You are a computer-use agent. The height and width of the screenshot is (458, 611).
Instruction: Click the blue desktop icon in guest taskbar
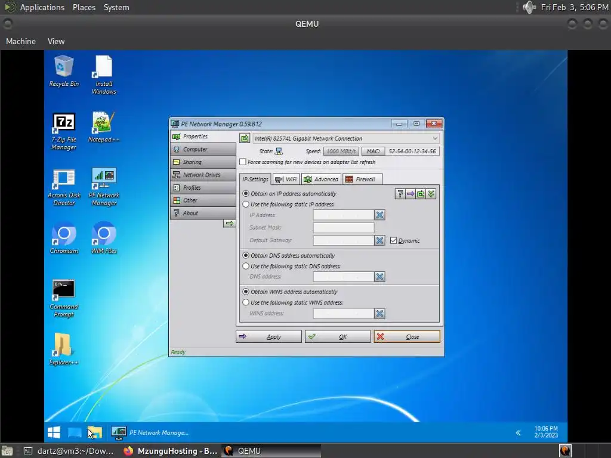coord(75,432)
